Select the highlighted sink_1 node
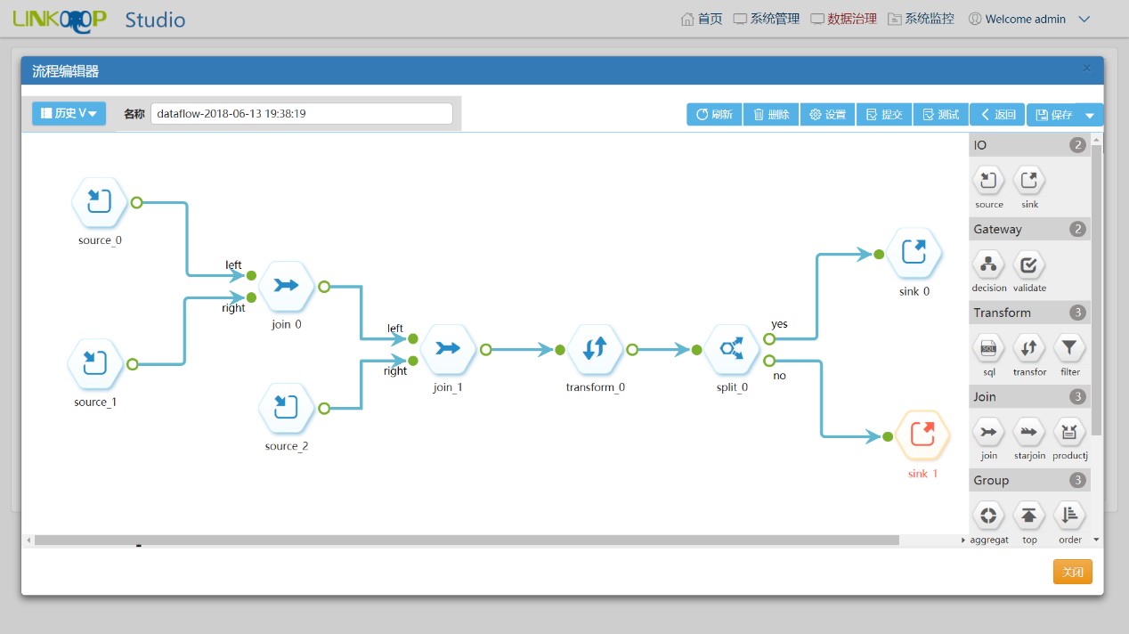Image resolution: width=1129 pixels, height=634 pixels. pos(922,435)
